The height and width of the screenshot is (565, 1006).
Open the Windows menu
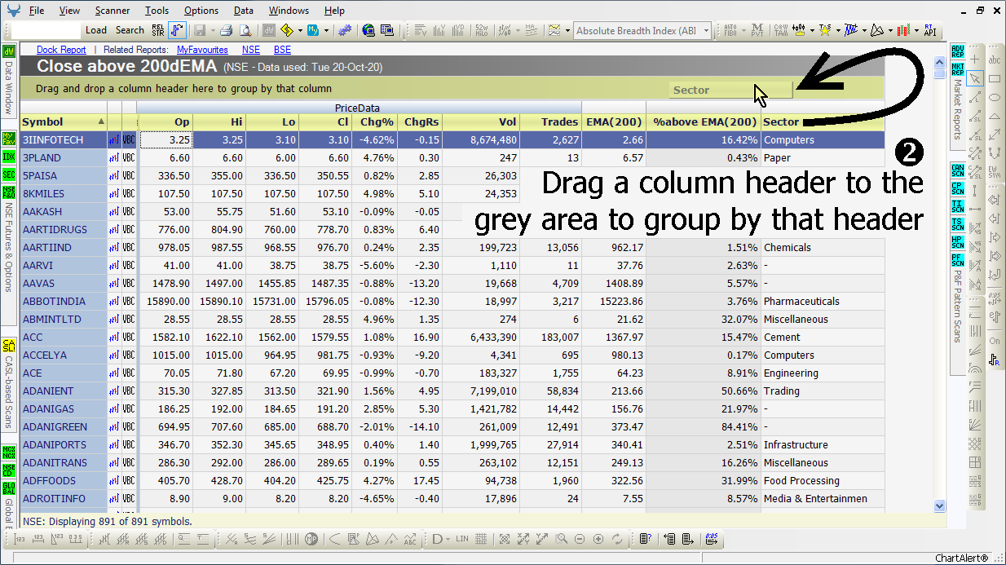tap(289, 11)
